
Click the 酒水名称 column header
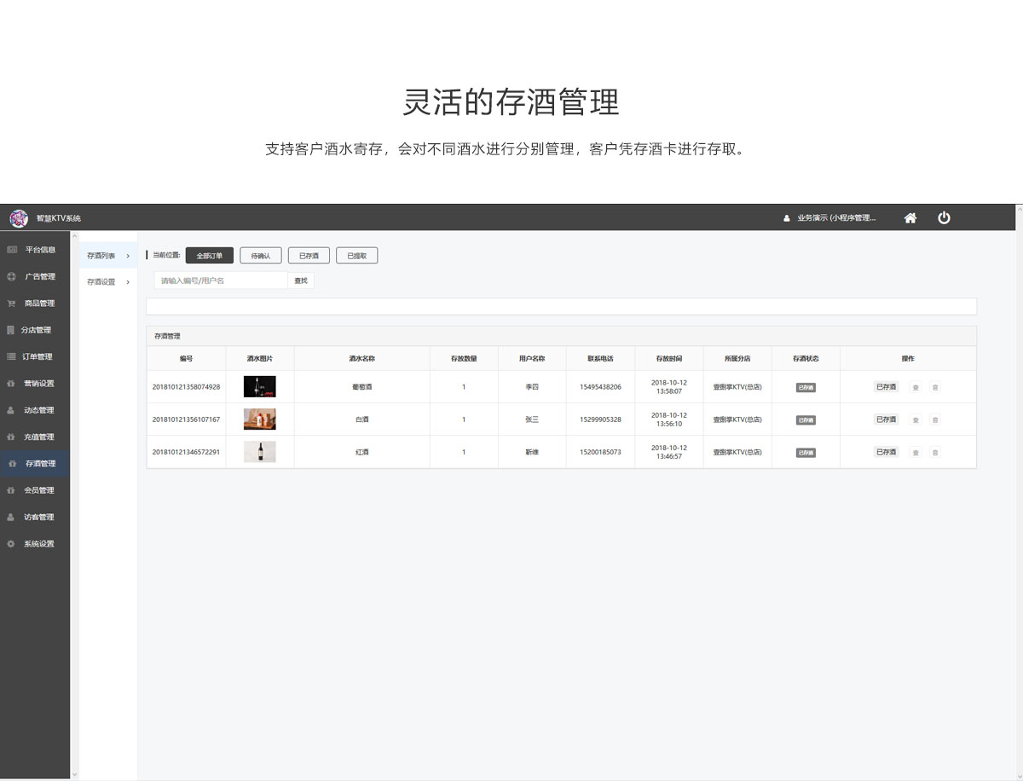click(x=361, y=359)
